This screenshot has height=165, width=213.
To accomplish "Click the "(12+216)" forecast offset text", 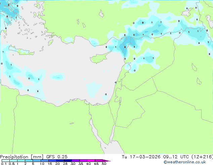I will tap(202, 157).
